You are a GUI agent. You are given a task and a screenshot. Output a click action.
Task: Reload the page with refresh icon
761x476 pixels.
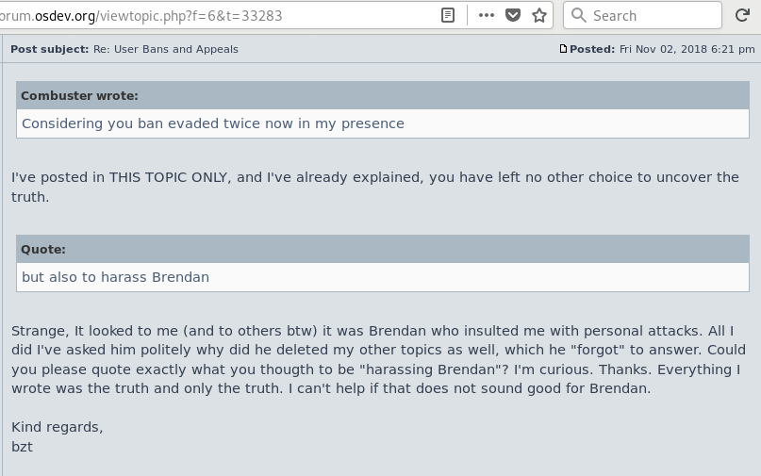pyautogui.click(x=742, y=15)
